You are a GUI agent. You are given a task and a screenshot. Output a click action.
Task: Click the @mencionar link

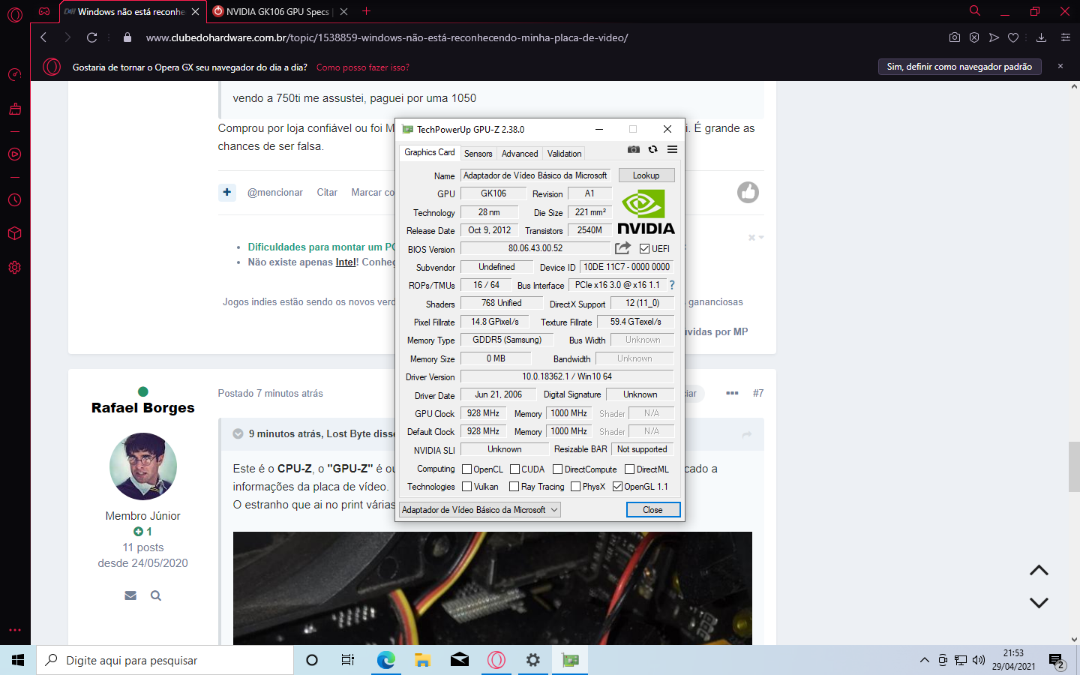(x=275, y=193)
